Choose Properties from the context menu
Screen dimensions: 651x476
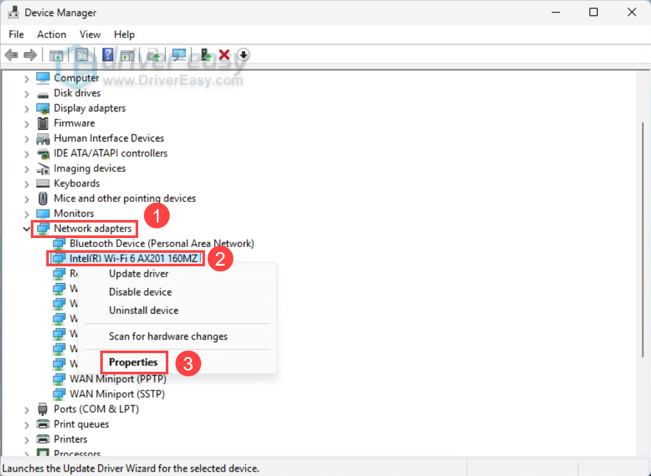178,362
